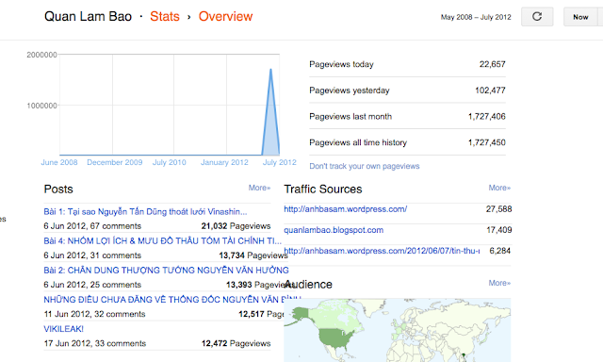This screenshot has width=603, height=362.
Task: Click the 1000000 y-axis label
Action: (41, 106)
